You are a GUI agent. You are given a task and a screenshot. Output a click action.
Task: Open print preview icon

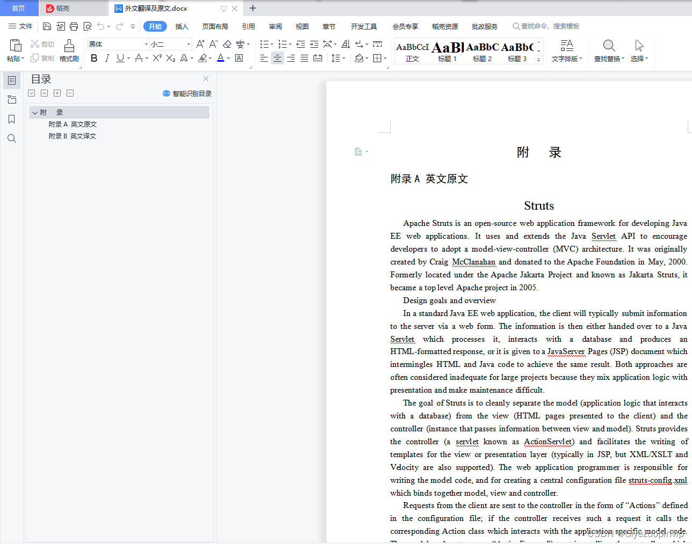(88, 26)
